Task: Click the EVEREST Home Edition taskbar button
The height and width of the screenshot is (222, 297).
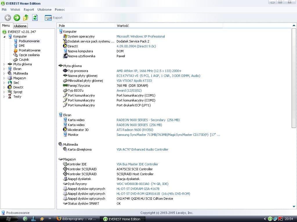Action: [x=122, y=219]
